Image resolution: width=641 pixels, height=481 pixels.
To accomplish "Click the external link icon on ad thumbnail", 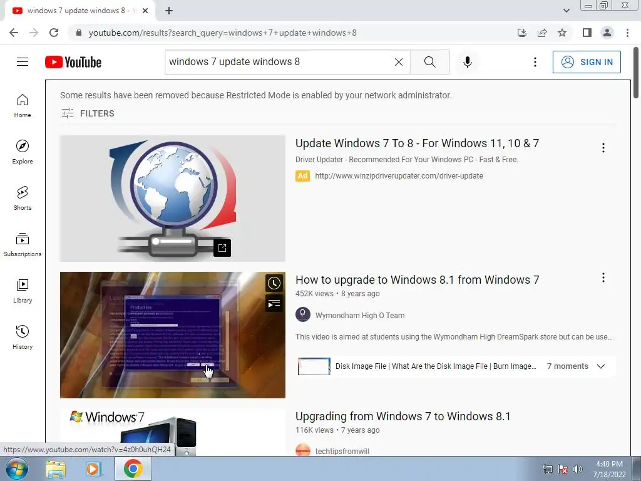I will tap(222, 248).
